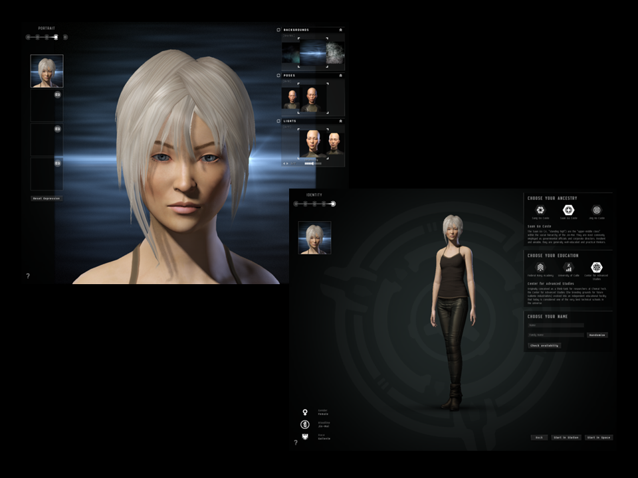The height and width of the screenshot is (478, 638).
Task: Click the Reset Expression button
Action: click(47, 199)
